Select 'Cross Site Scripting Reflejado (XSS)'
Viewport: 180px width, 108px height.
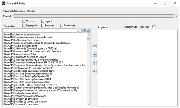[x=27, y=76]
